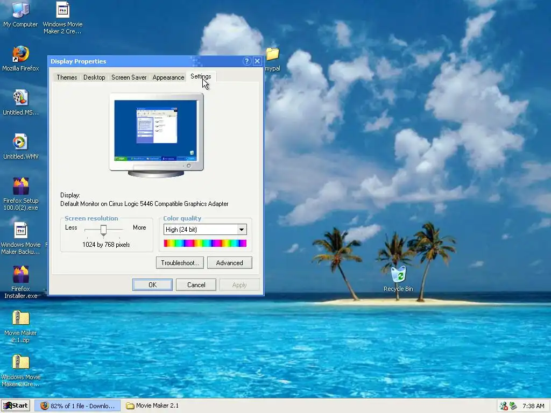The height and width of the screenshot is (413, 551).
Task: Open Movie Maker 2.1 folder from taskbar
Action: pyautogui.click(x=152, y=405)
